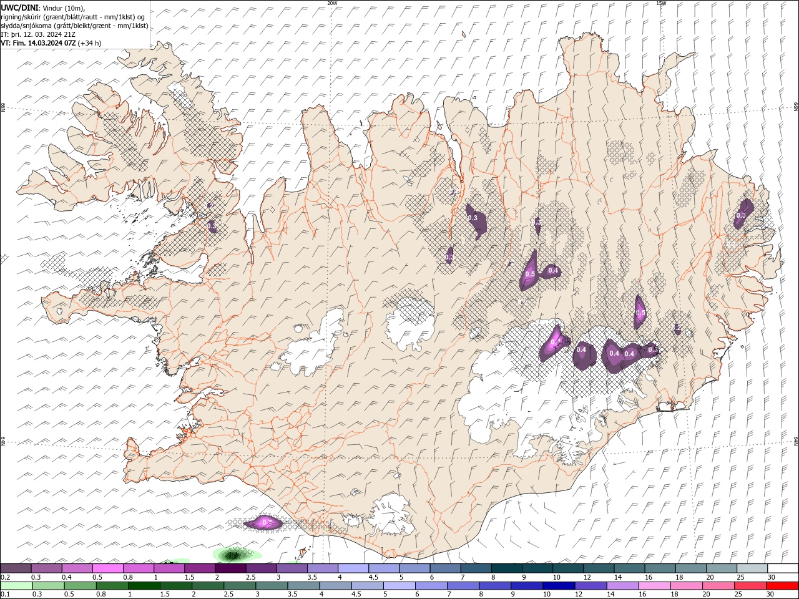Click the 'rigning/skúrir' legend description line
Screen dimensions: 799x599
(72, 17)
